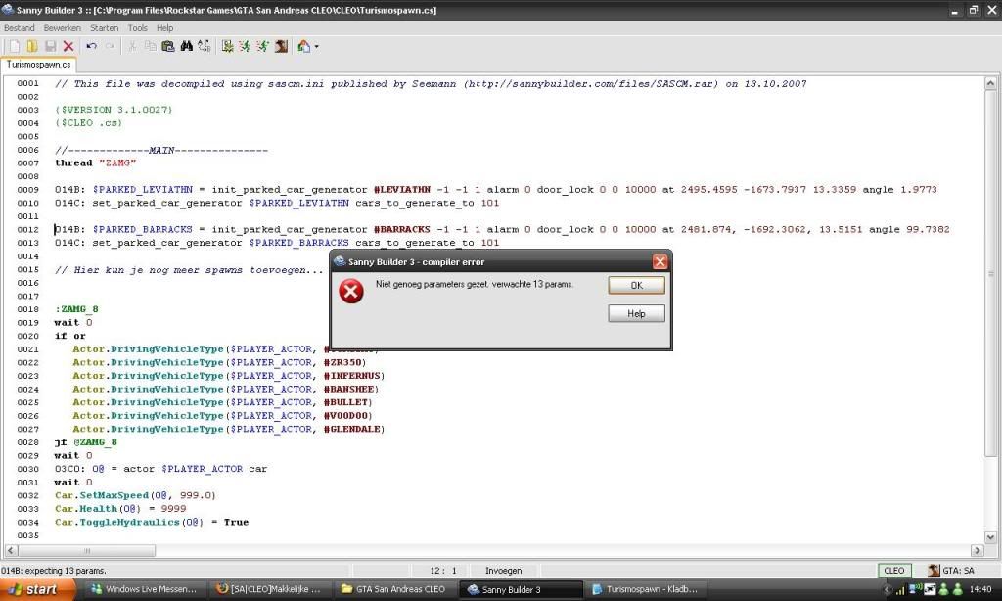Click #BANSHEE in the DrivingVehicleType line
The image size is (1002, 601).
(x=351, y=390)
